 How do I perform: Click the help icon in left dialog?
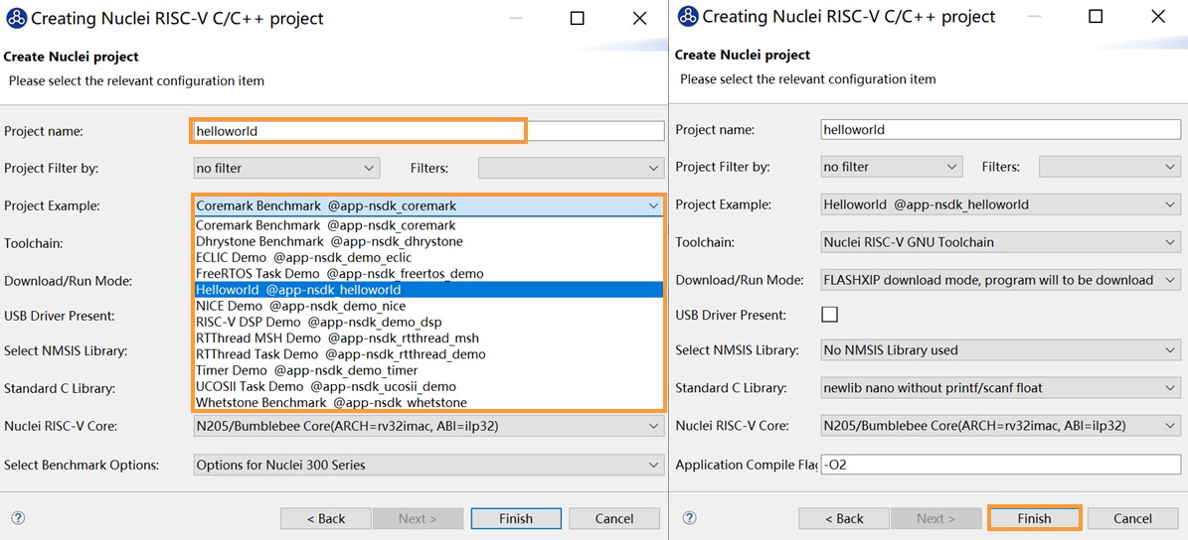click(18, 518)
